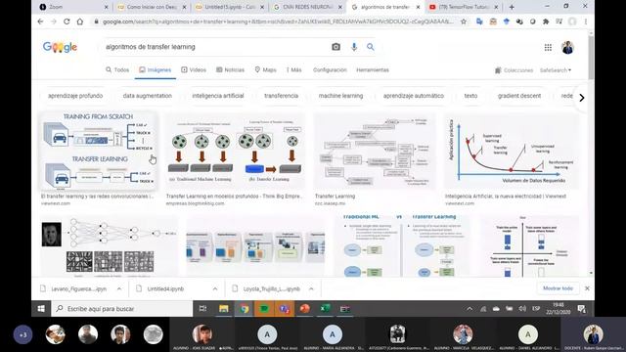626x352 pixels.
Task: Close the downloads bar
Action: (x=587, y=288)
